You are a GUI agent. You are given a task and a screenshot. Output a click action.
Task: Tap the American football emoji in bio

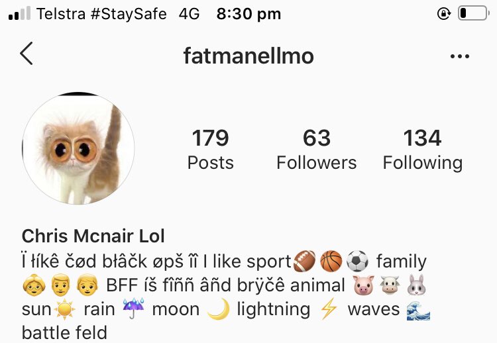point(304,262)
